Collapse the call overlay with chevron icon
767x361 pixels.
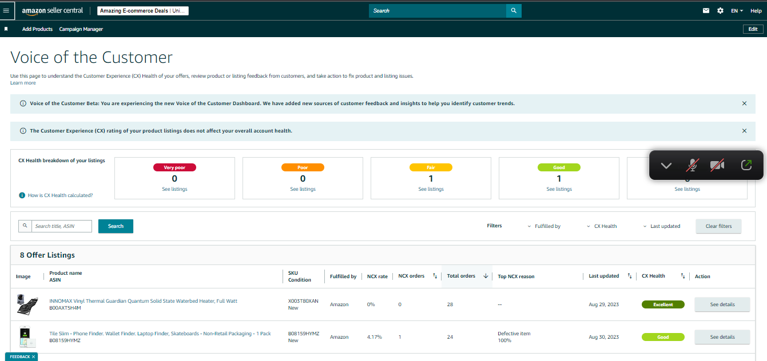tap(666, 165)
